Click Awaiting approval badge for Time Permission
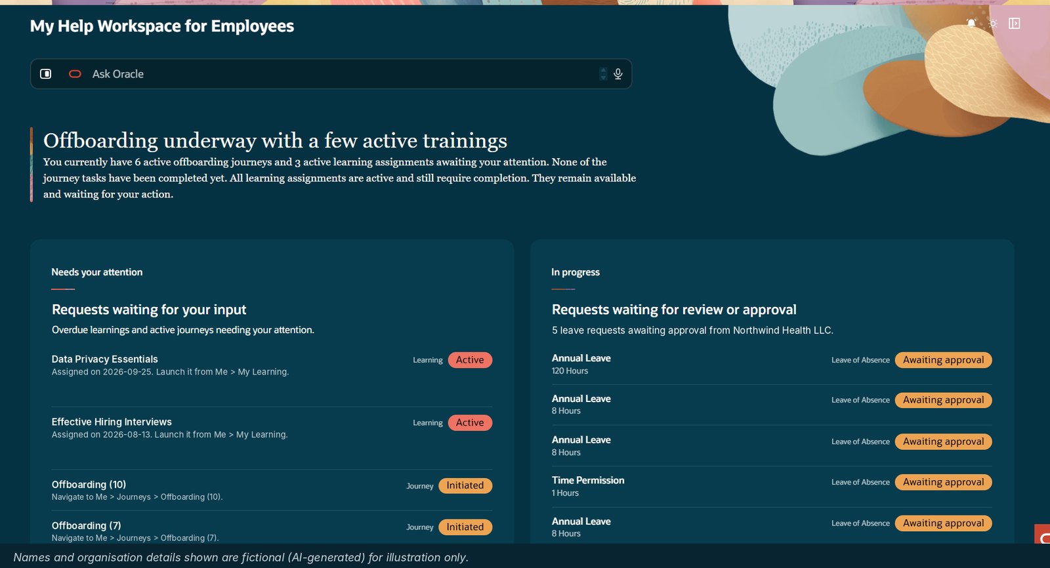Image resolution: width=1050 pixels, height=568 pixels. click(943, 482)
